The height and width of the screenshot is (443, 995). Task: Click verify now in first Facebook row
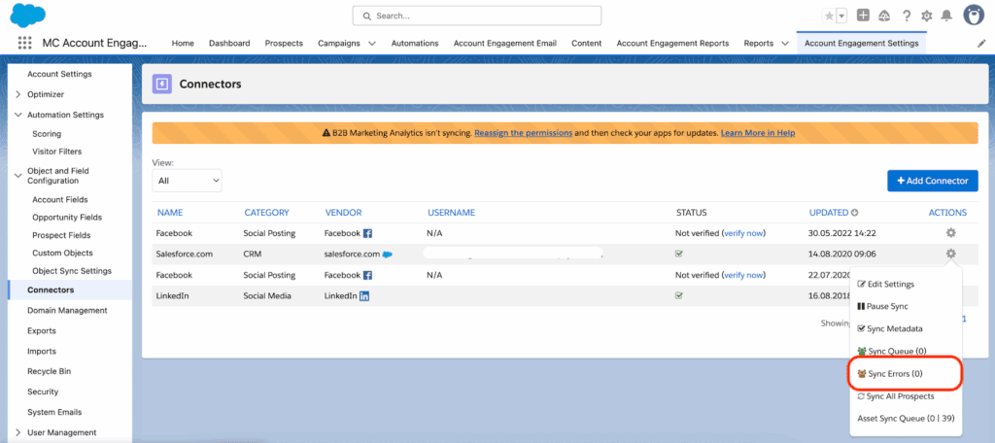[743, 233]
